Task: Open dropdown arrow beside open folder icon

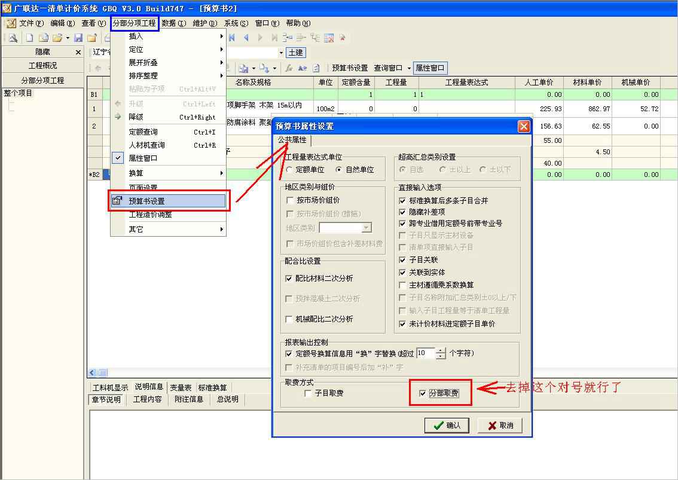Action: pos(68,38)
